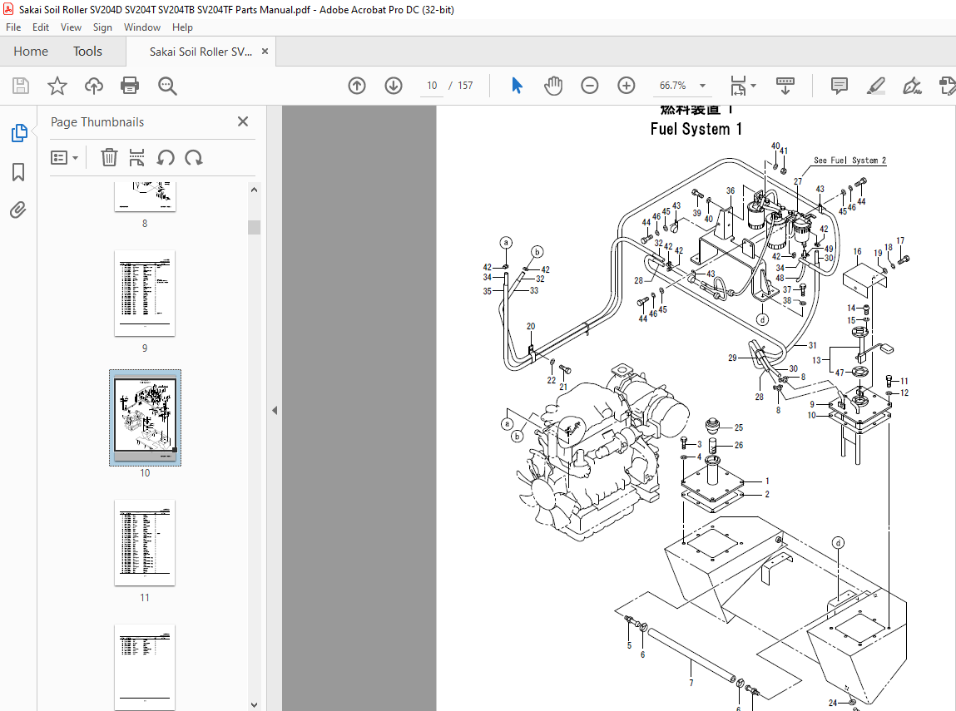
Task: Open the View menu
Action: (x=71, y=27)
